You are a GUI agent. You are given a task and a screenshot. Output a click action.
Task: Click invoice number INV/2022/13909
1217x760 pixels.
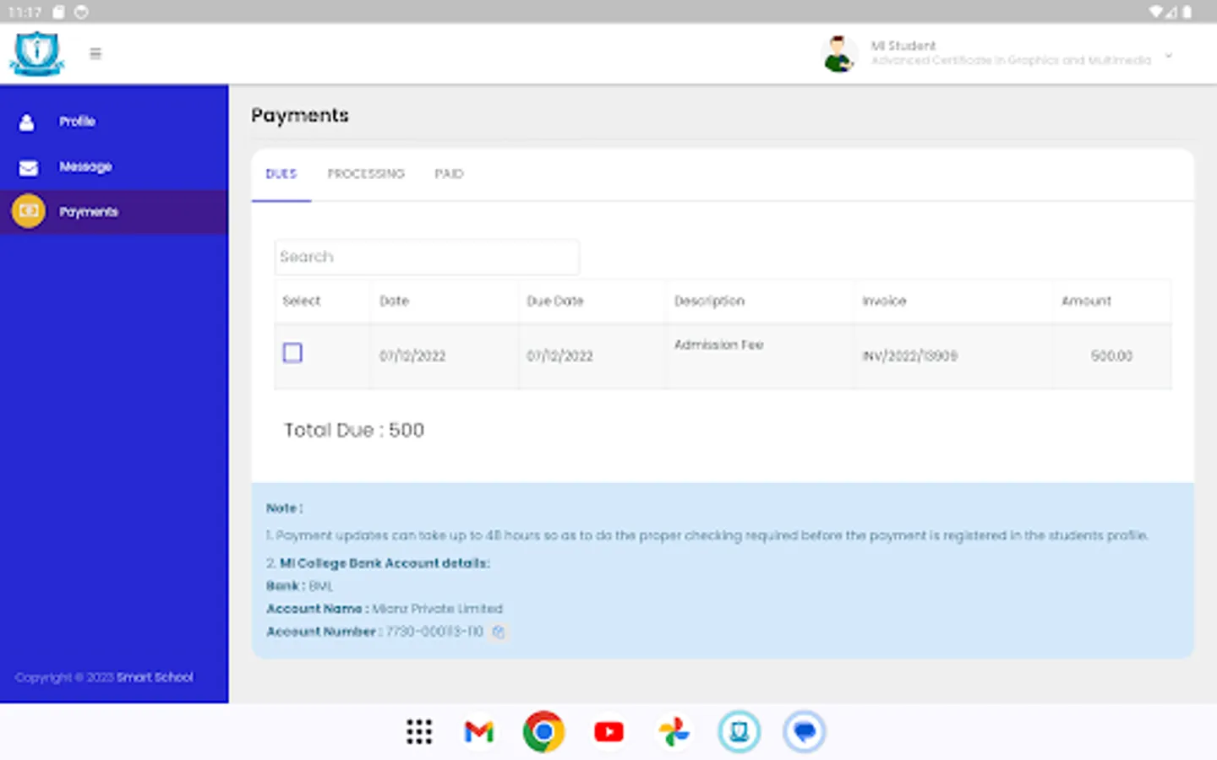[909, 356]
